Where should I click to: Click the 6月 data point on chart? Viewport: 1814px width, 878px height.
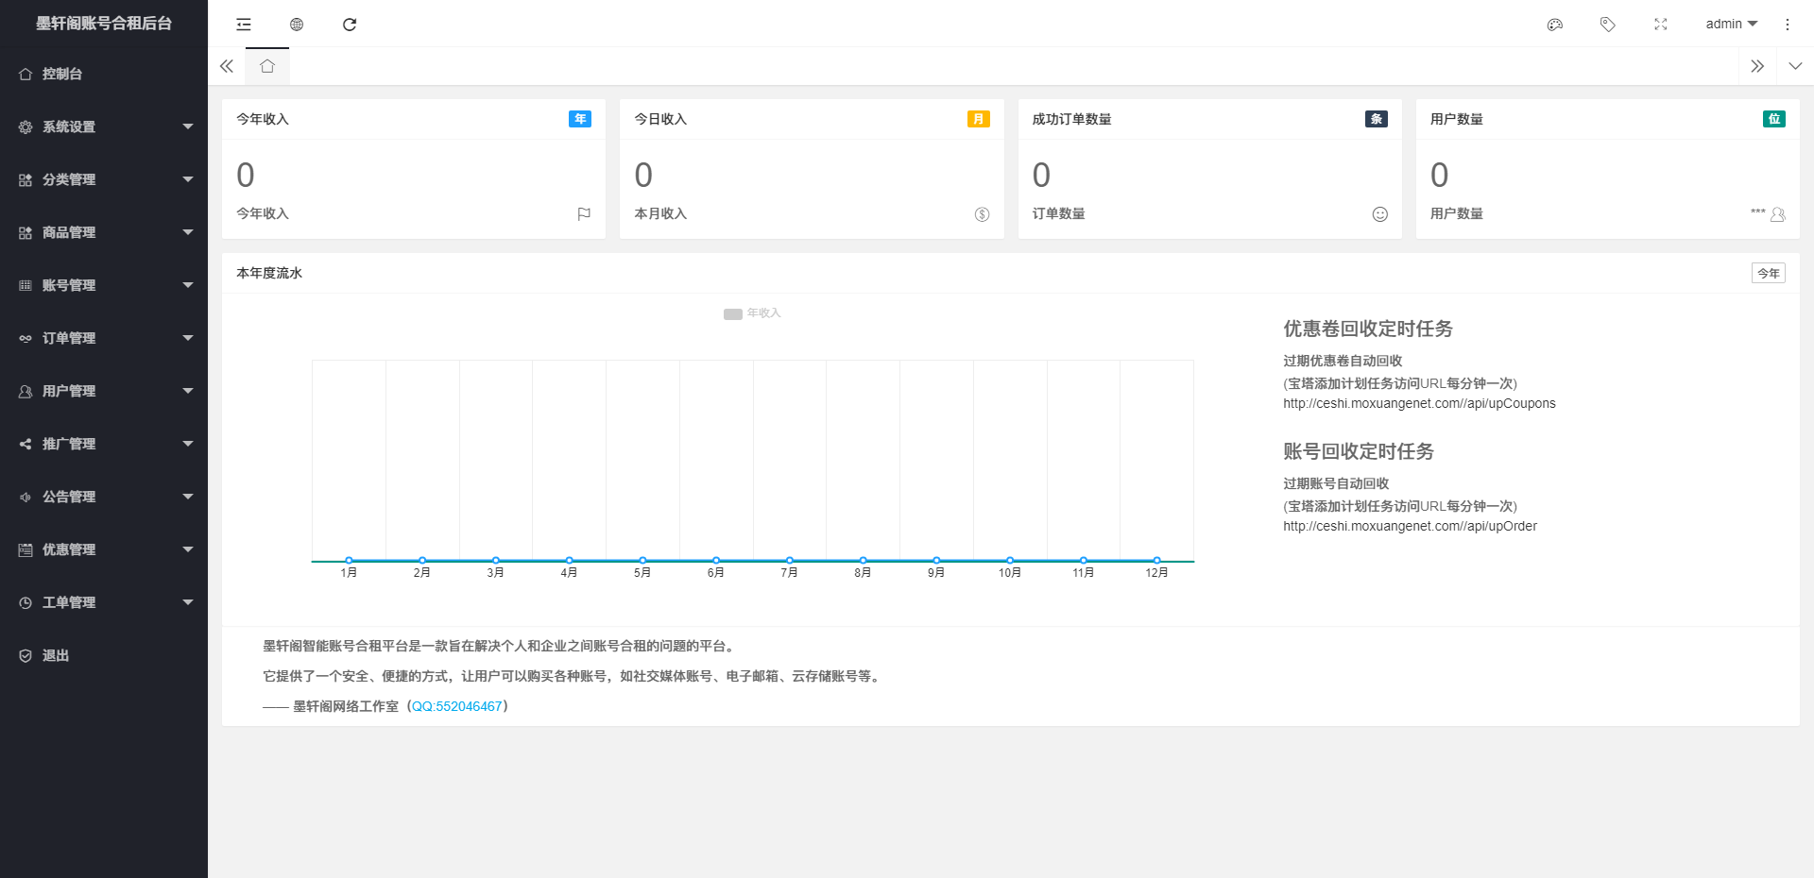pyautogui.click(x=716, y=561)
